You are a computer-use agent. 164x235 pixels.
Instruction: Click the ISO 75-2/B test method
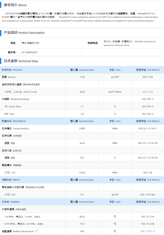coord(148,224)
